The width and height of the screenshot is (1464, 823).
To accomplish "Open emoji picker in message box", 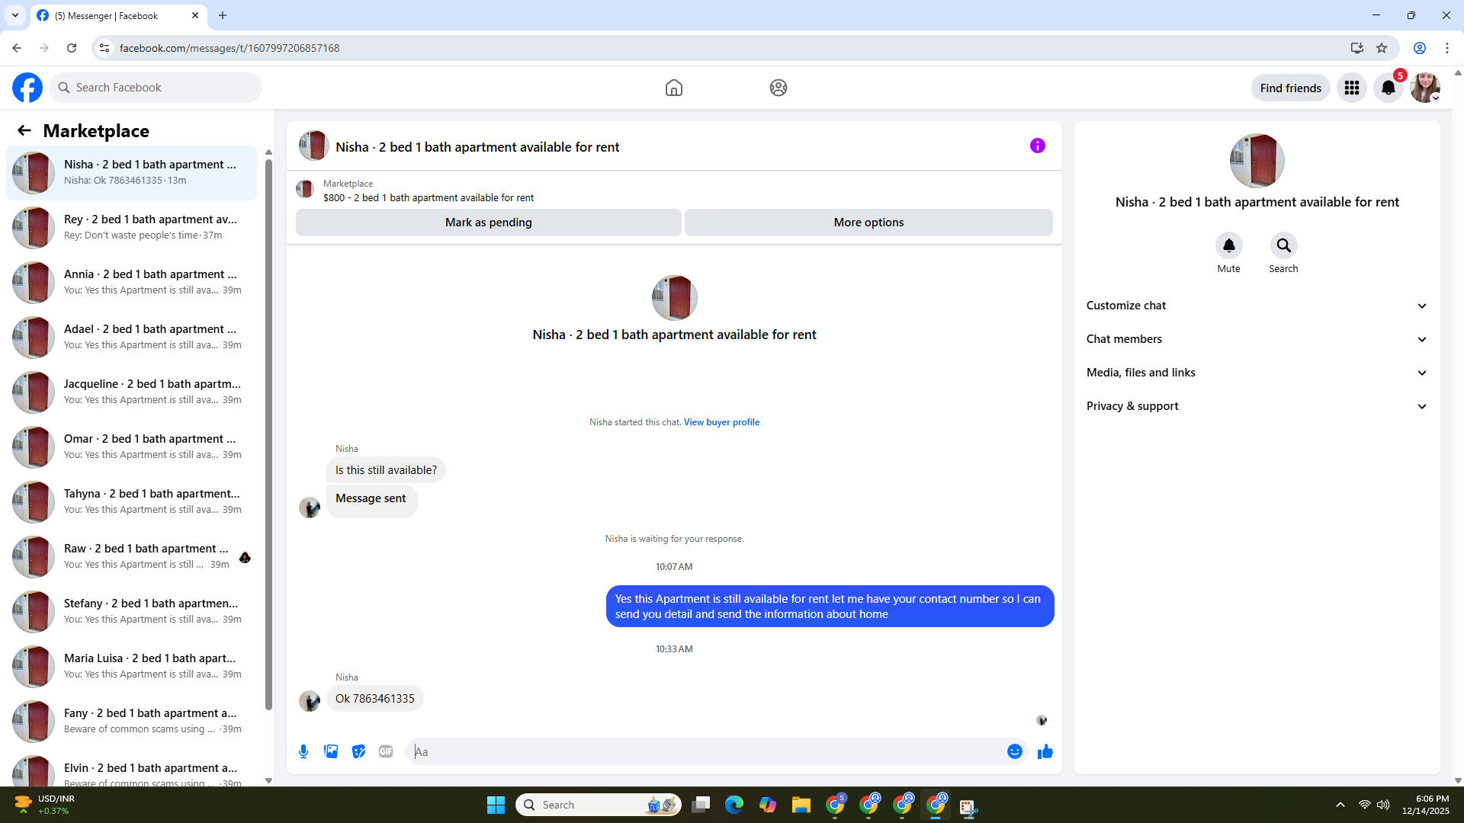I will point(1014,751).
